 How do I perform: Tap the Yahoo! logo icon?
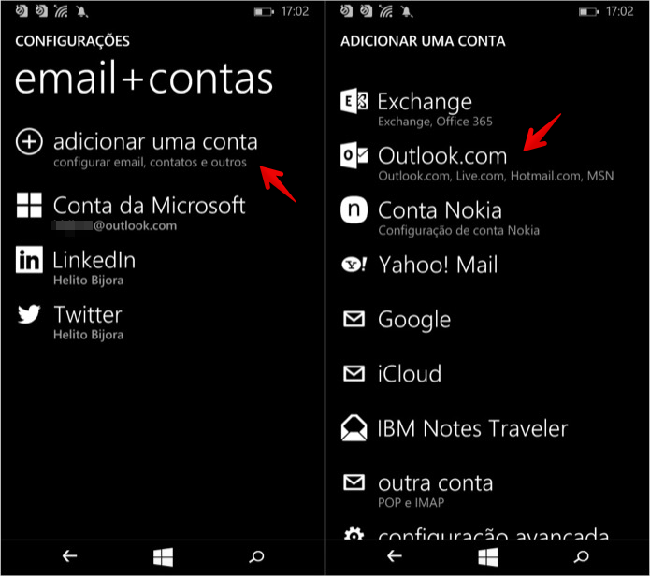pos(354,265)
